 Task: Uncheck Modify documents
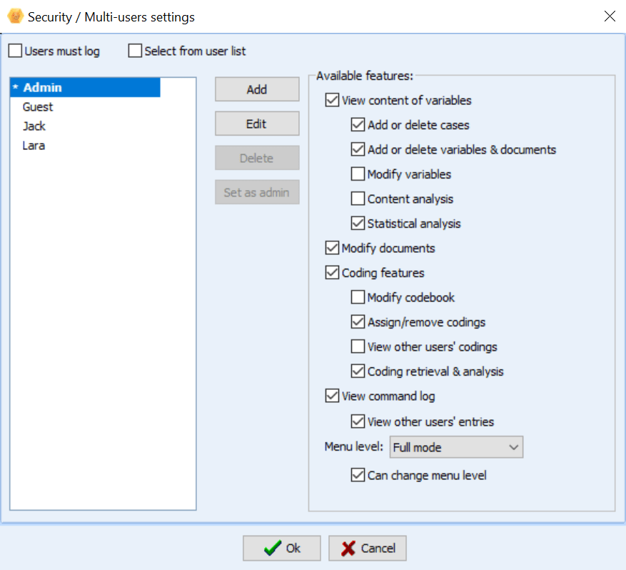[332, 248]
